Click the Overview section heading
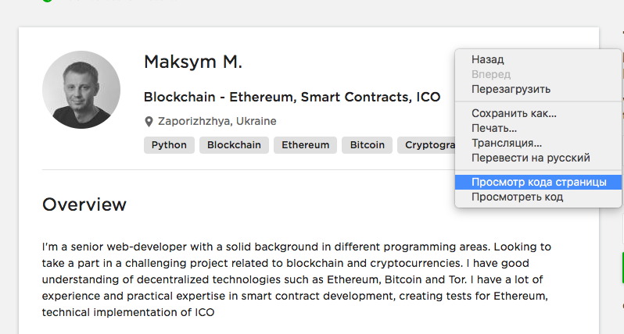 click(x=84, y=204)
